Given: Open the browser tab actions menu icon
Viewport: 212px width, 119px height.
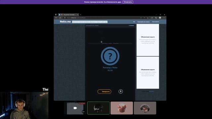Looking at the screenshot, I should 56,15.
